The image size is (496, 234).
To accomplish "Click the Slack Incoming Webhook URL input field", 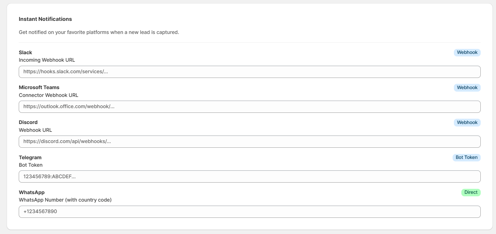I will pyautogui.click(x=249, y=72).
